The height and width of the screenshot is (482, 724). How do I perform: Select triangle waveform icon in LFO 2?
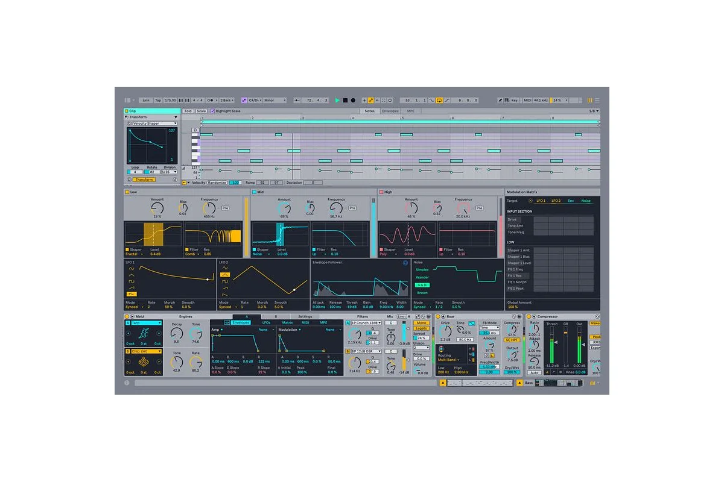click(x=224, y=274)
